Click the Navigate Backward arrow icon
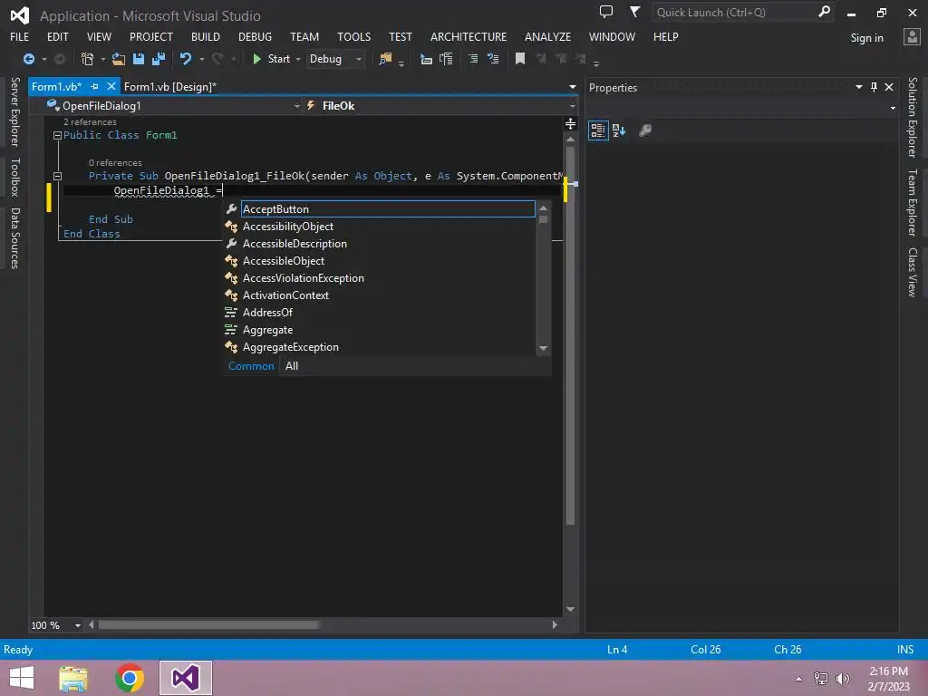928x696 pixels. pos(28,59)
